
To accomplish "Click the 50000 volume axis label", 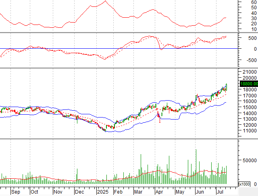I will 248,160.
